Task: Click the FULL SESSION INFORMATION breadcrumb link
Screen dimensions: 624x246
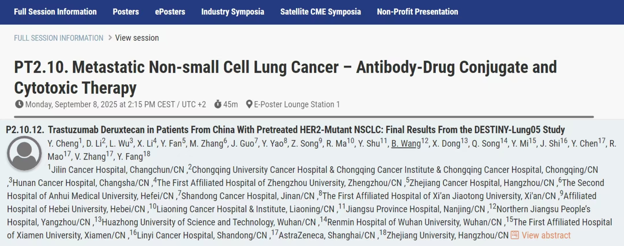Action: pos(59,38)
